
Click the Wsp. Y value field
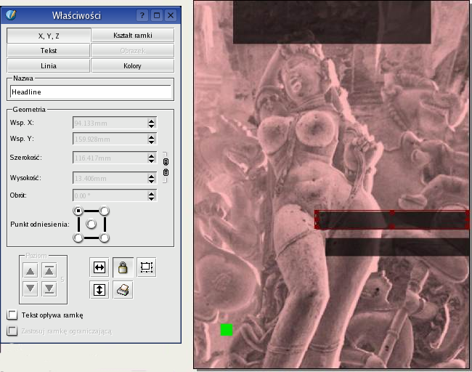[110, 139]
